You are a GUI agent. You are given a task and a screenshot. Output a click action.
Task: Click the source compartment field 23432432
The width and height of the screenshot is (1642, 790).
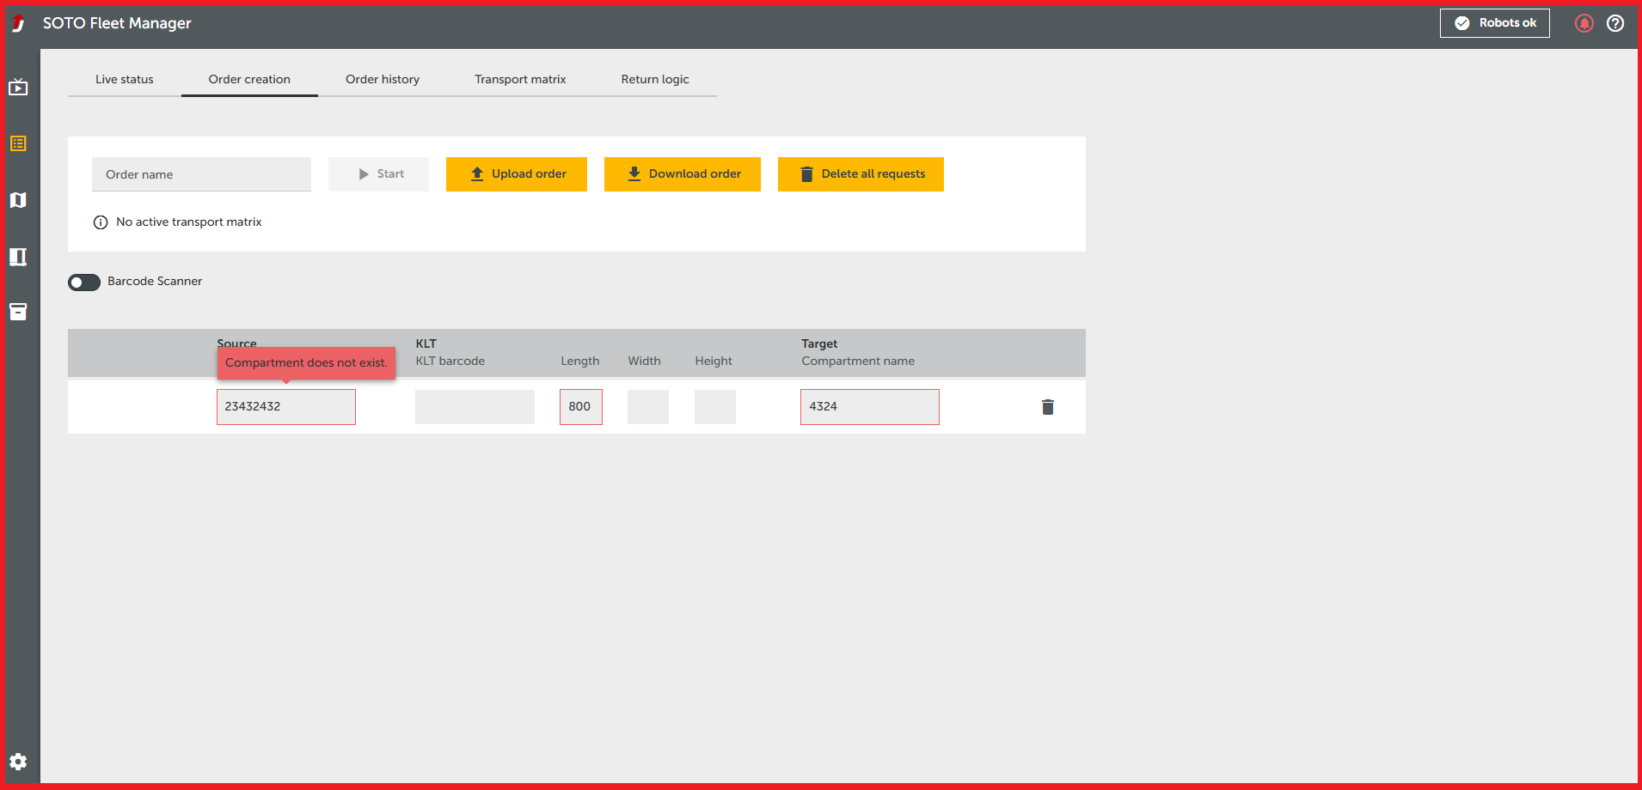286,407
